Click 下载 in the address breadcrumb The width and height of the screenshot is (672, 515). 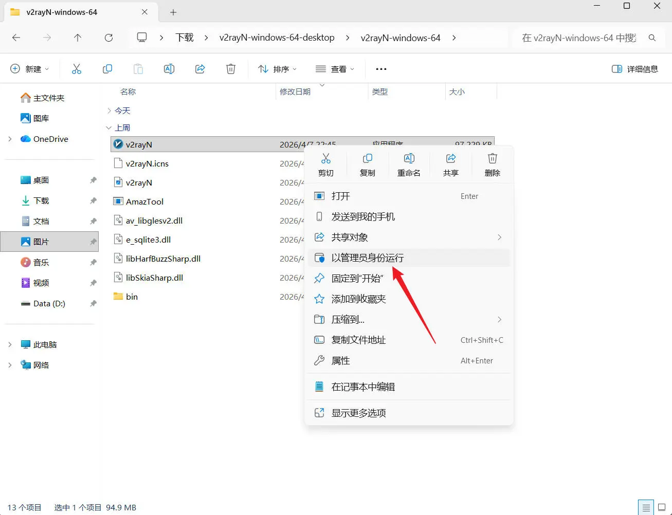click(185, 38)
